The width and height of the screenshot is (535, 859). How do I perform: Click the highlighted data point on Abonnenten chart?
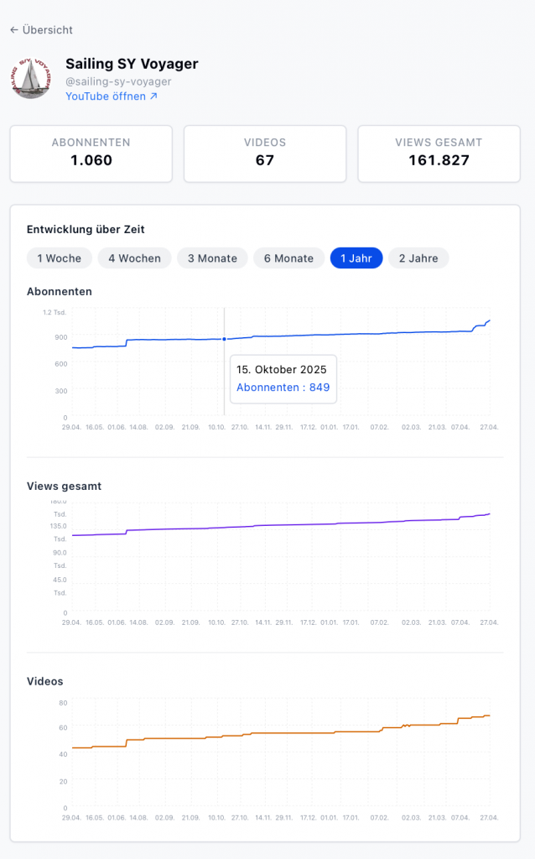(x=224, y=339)
